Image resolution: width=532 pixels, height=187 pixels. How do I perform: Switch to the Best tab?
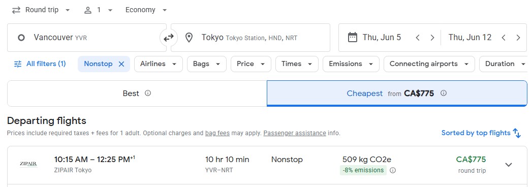click(x=137, y=93)
